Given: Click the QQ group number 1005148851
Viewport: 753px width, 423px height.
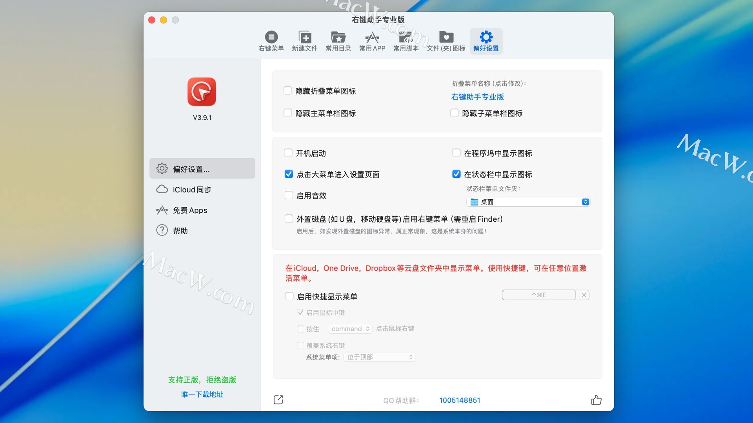Looking at the screenshot, I should (460, 400).
